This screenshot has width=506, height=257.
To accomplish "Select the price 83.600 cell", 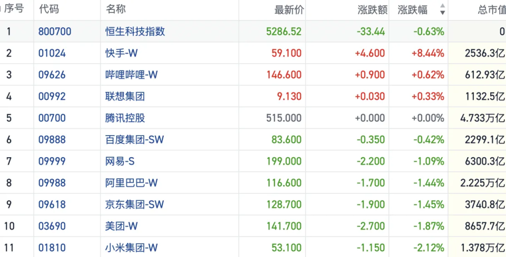I will tap(287, 140).
